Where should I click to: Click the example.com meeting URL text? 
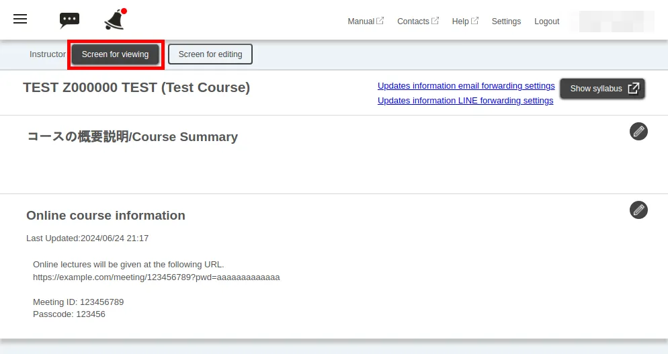[156, 277]
